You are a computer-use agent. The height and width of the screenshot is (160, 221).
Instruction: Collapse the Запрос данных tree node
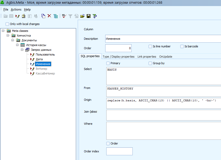pyautogui.click(x=22, y=49)
